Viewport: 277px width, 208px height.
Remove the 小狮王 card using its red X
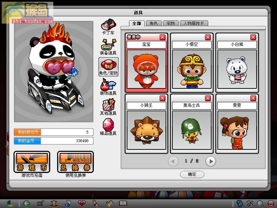pyautogui.click(x=162, y=98)
